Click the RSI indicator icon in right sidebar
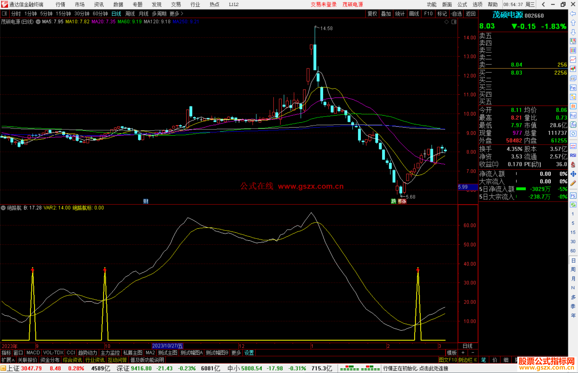The width and height of the screenshot is (578, 373). pos(573,155)
